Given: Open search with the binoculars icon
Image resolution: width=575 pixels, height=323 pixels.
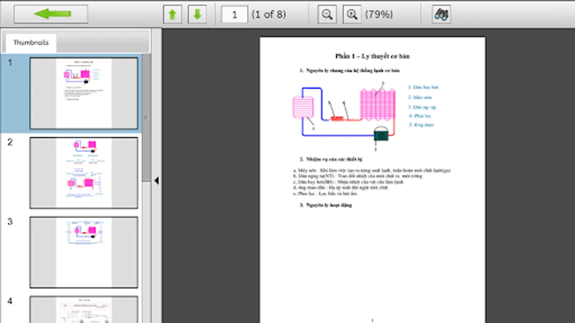Looking at the screenshot, I should tap(441, 14).
